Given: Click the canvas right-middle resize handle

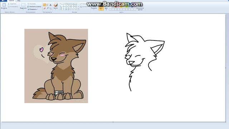Looking at the screenshot, I should point(226,68).
